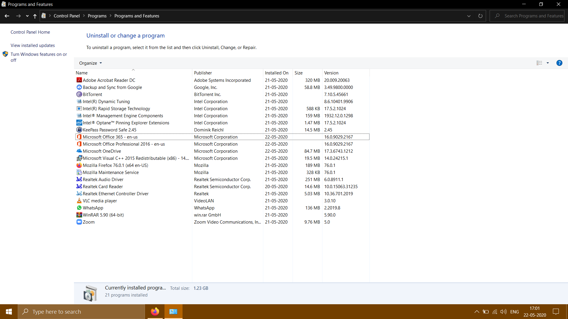Click the volume speaker tray icon

point(503,312)
